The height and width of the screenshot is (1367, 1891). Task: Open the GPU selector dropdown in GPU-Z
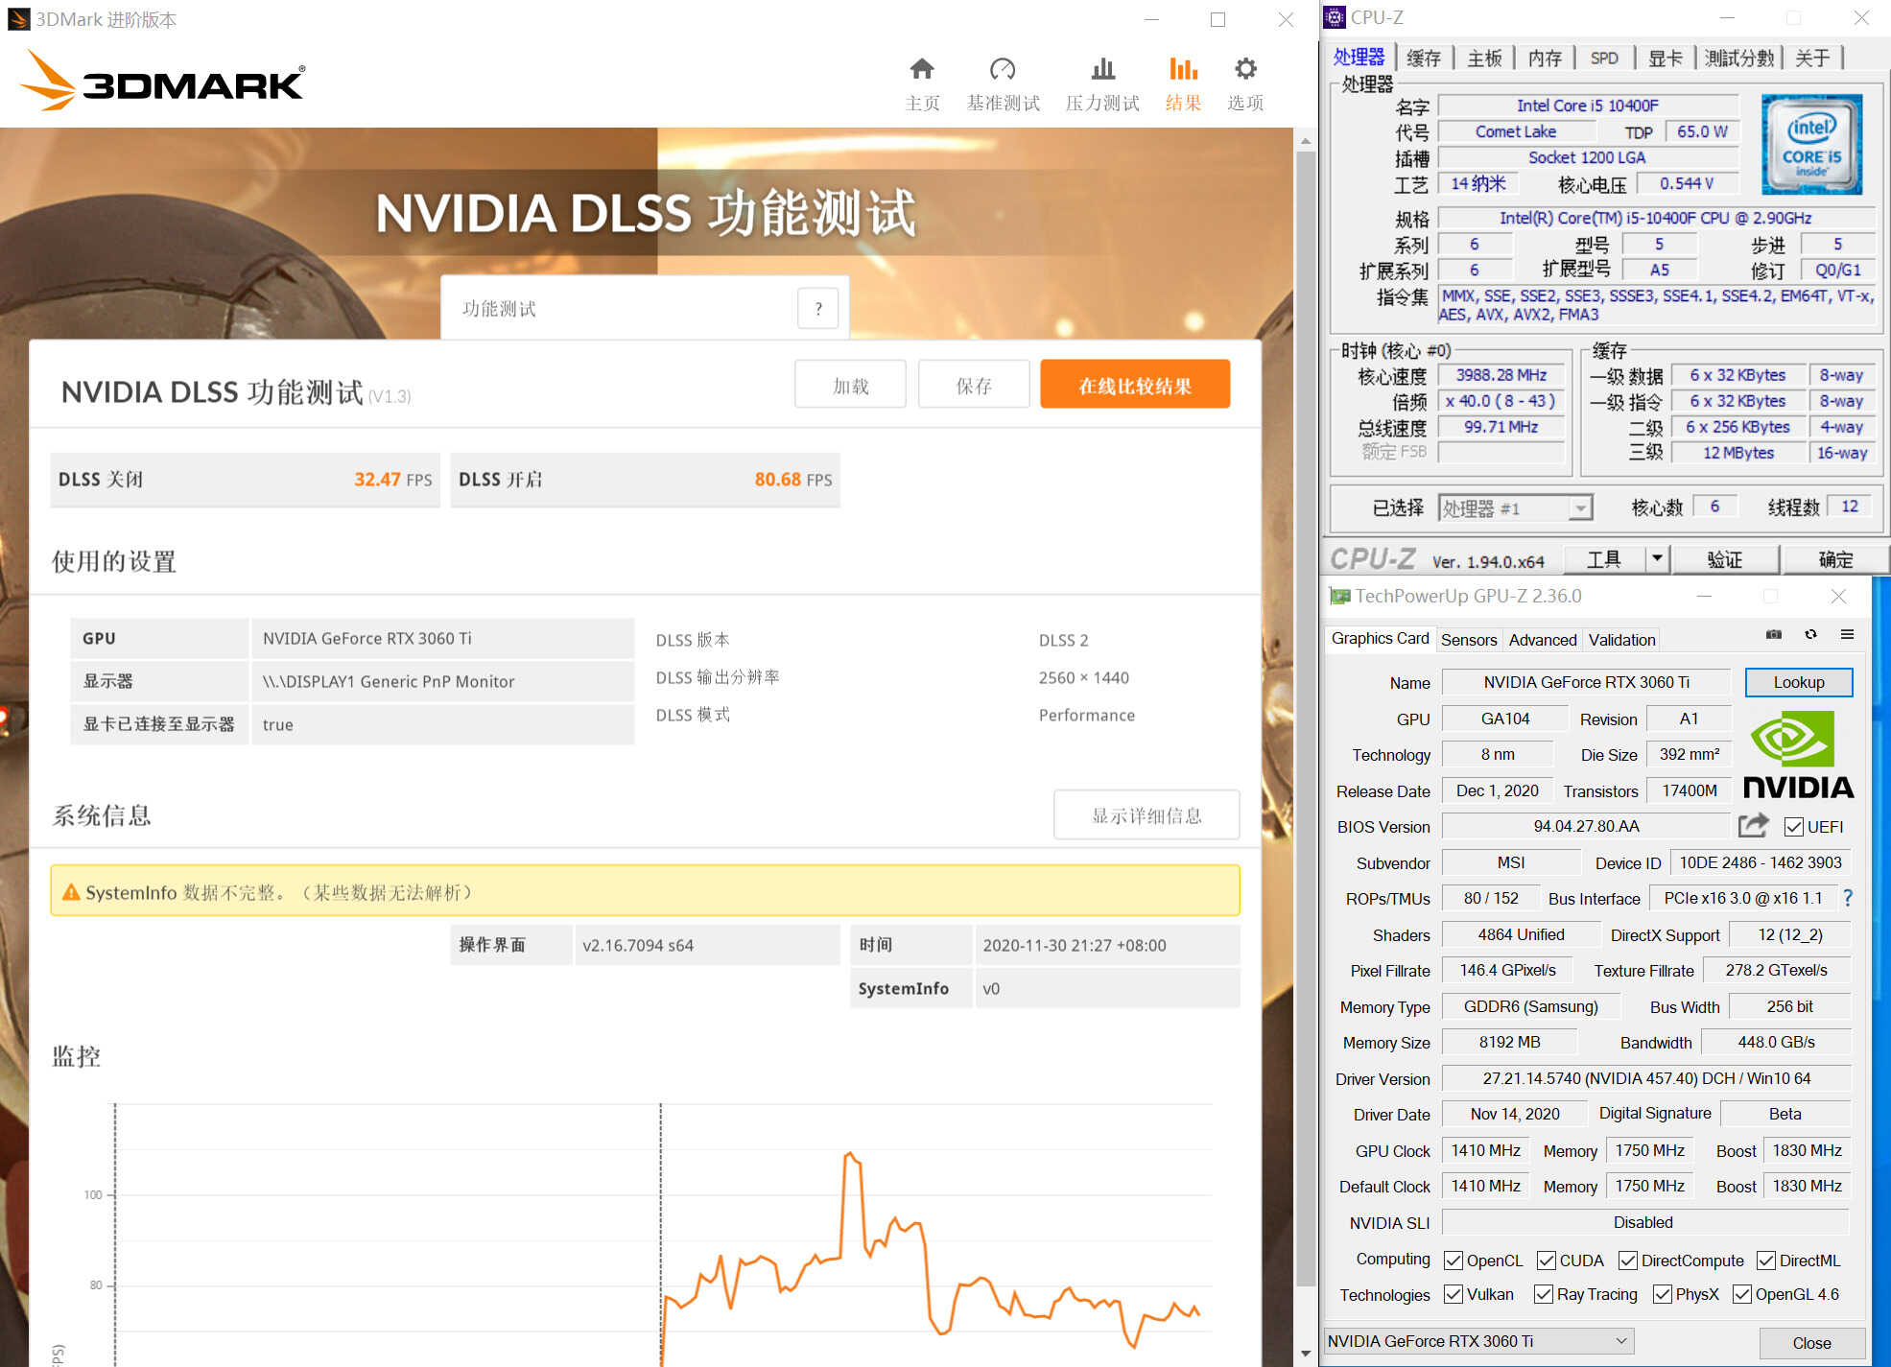(x=1478, y=1341)
